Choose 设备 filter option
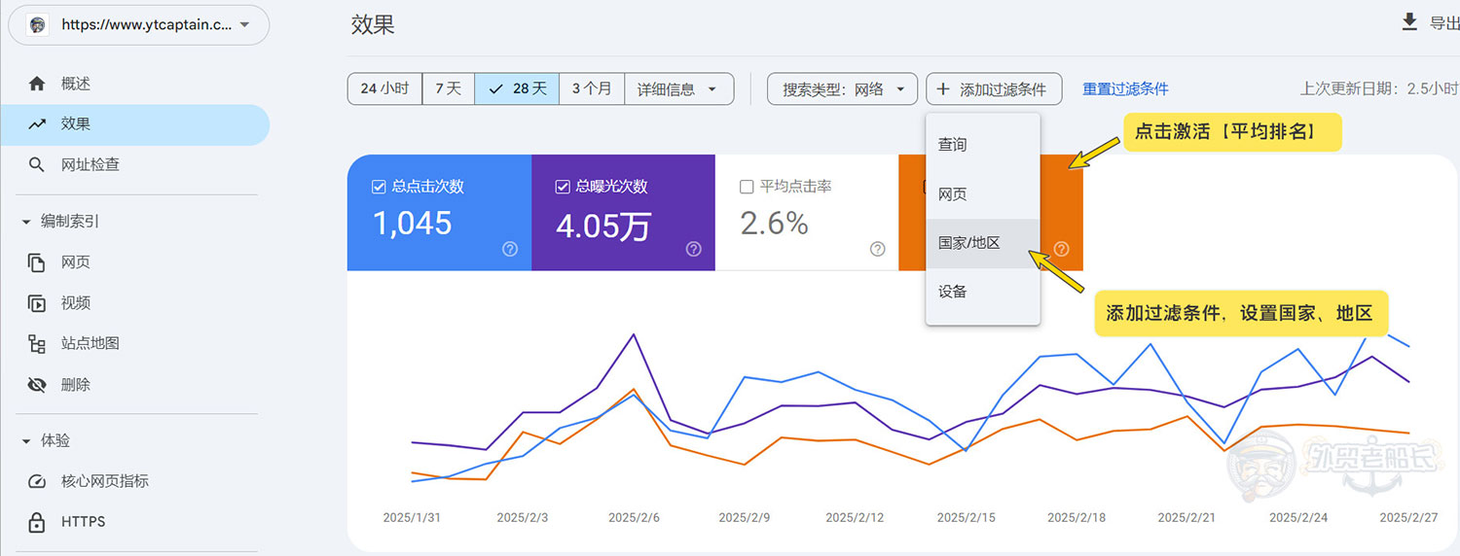 click(983, 293)
